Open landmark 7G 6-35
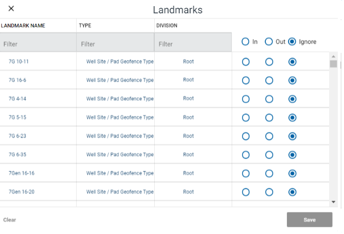This screenshot has height=234, width=344. (17, 154)
